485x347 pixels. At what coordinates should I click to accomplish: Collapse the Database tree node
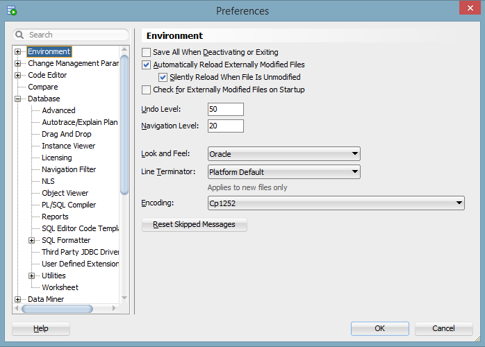click(x=18, y=99)
